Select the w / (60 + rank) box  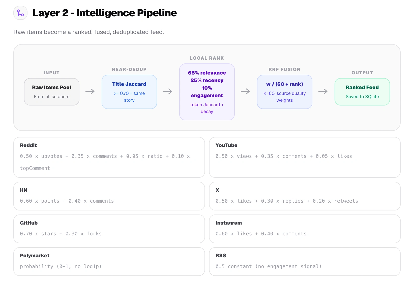tap(285, 92)
